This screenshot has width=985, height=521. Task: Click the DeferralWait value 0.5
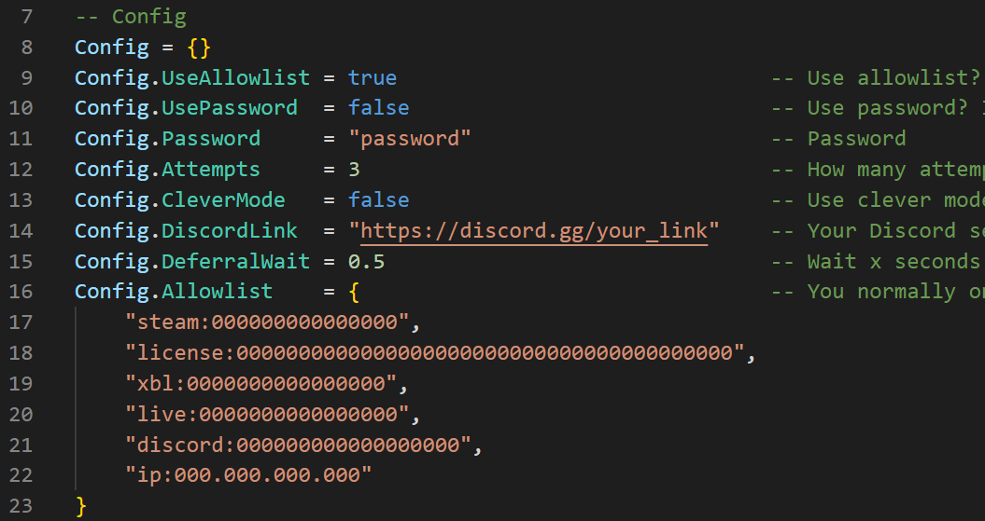(x=366, y=261)
